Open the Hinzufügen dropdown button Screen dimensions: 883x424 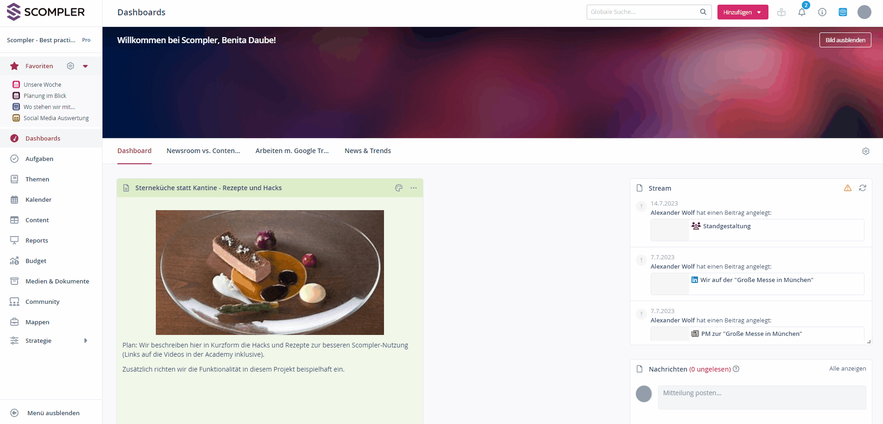point(742,12)
